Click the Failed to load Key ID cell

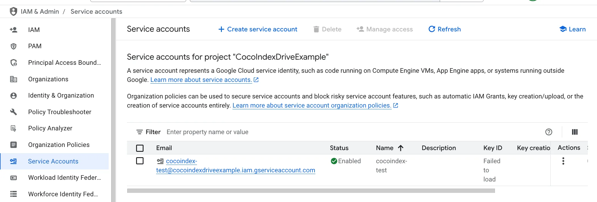pos(492,170)
